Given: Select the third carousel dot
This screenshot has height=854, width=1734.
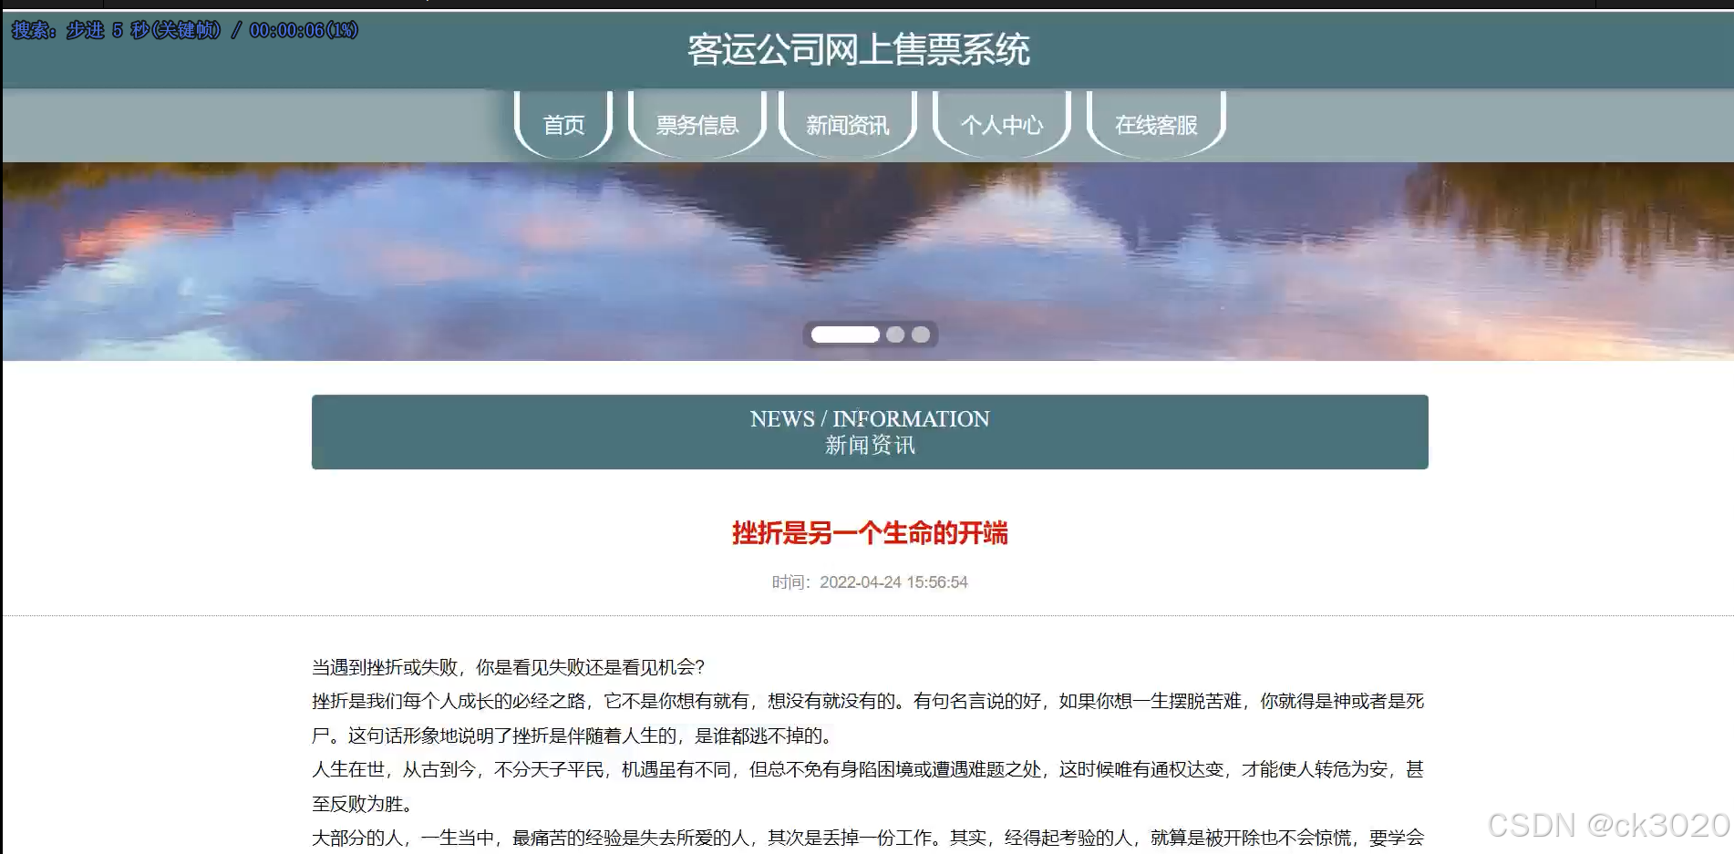Looking at the screenshot, I should 921,334.
